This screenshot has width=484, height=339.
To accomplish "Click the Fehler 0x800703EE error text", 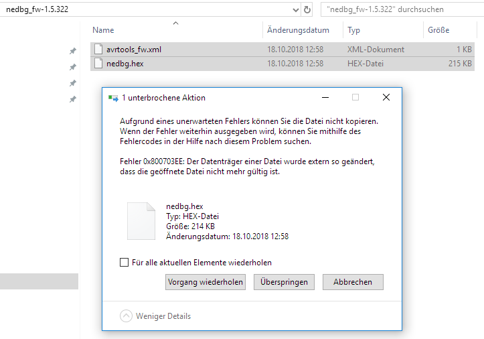I will [x=247, y=166].
